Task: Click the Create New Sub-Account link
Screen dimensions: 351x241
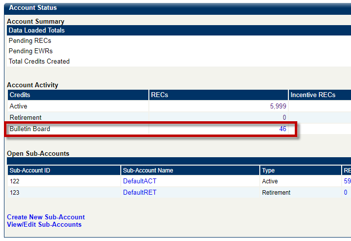Action: click(46, 217)
